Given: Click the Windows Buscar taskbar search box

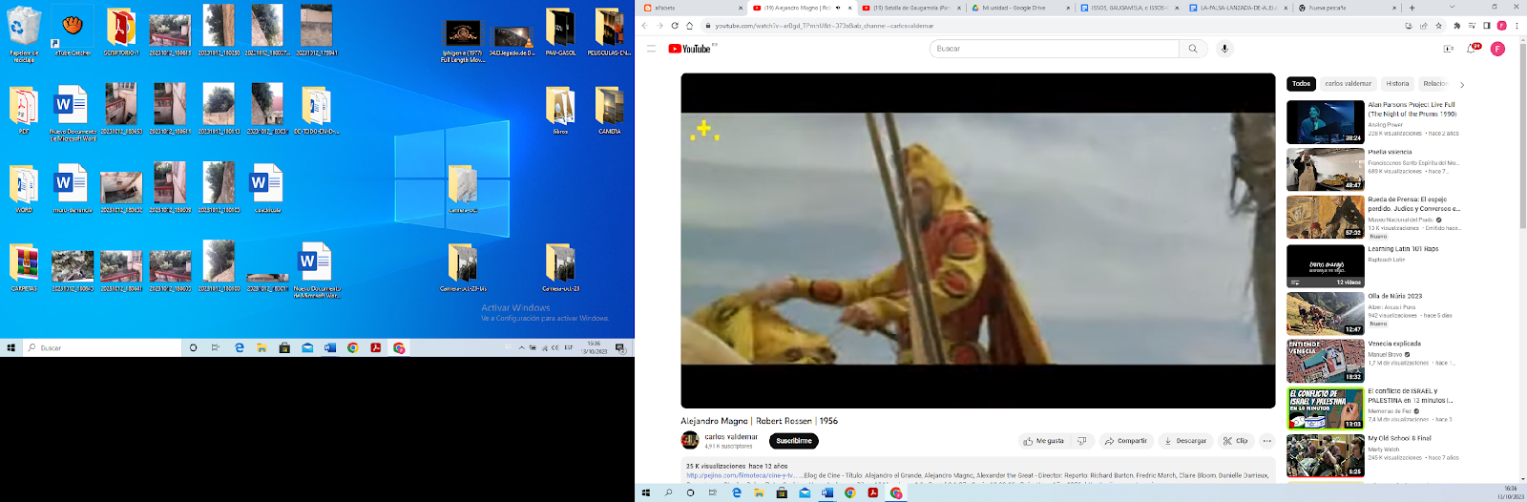Looking at the screenshot, I should point(100,347).
